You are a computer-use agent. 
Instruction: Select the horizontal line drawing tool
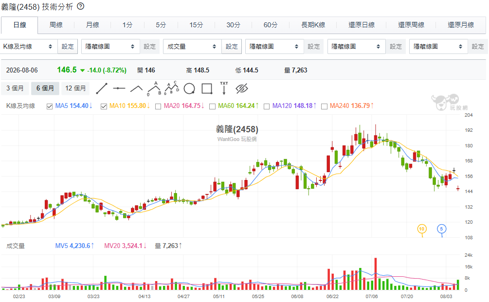click(x=119, y=89)
